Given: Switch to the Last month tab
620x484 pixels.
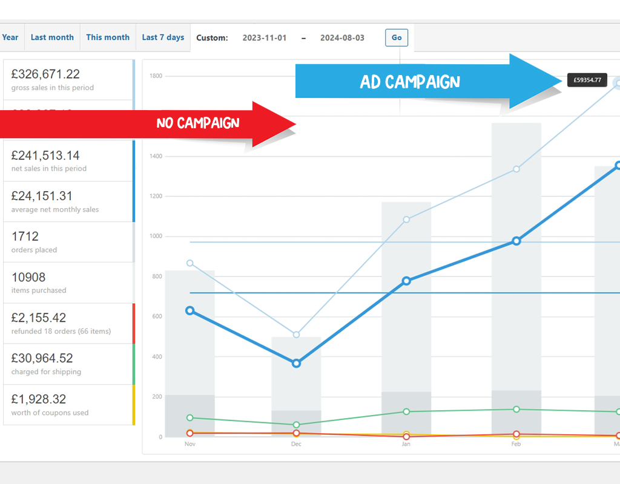Looking at the screenshot, I should point(52,38).
